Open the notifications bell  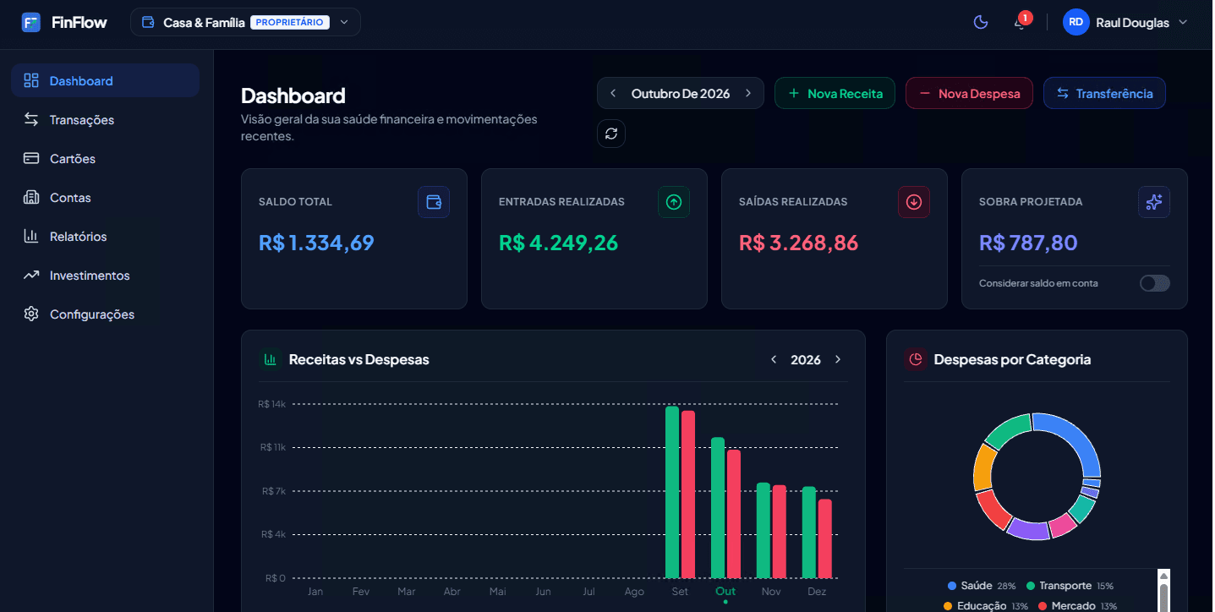1021,23
